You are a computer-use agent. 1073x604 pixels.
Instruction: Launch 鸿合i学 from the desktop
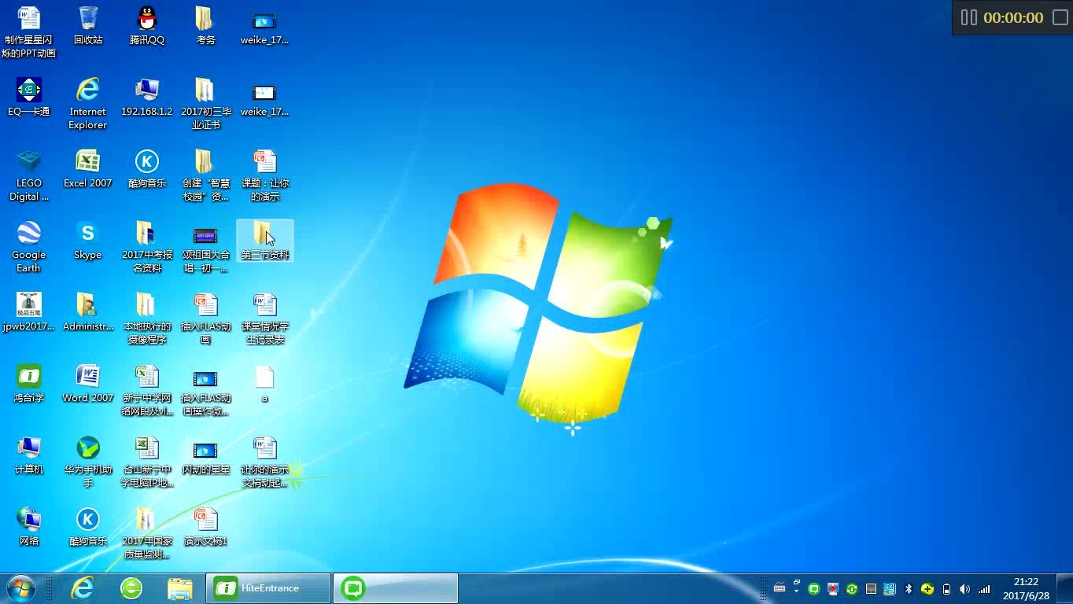pos(29,384)
